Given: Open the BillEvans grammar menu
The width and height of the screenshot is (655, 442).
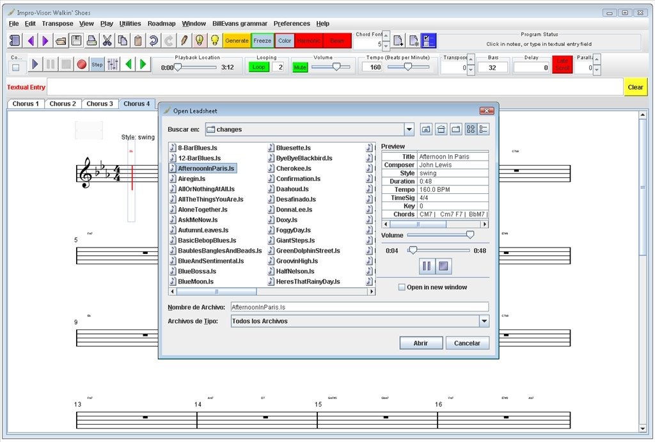Looking at the screenshot, I should click(240, 24).
